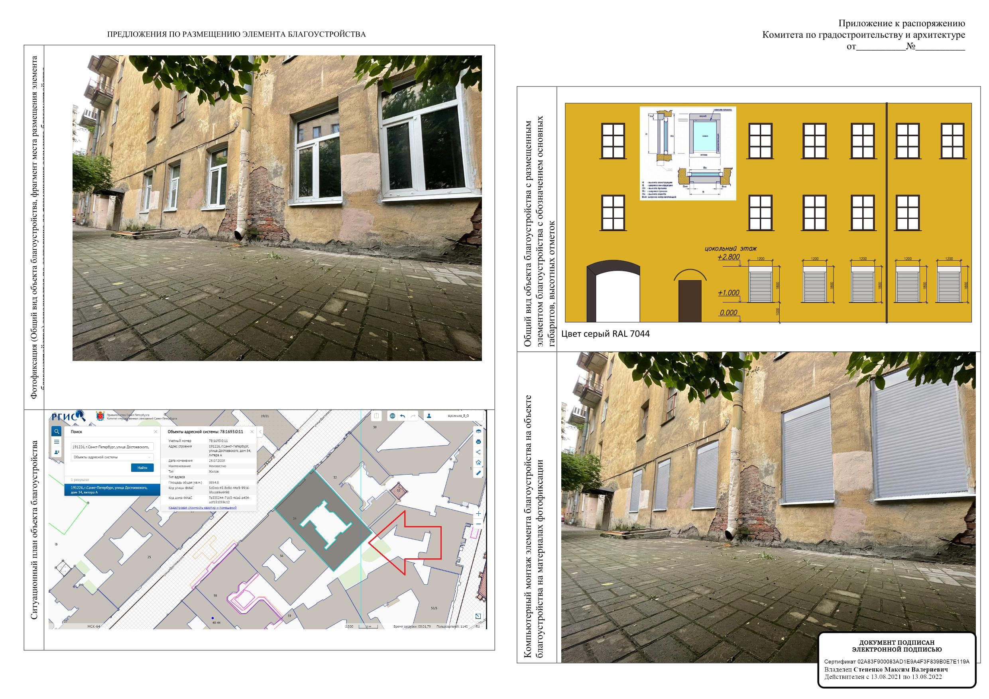The image size is (989, 699).
Task: Click the fullscreen expand icon on map
Action: tap(478, 617)
